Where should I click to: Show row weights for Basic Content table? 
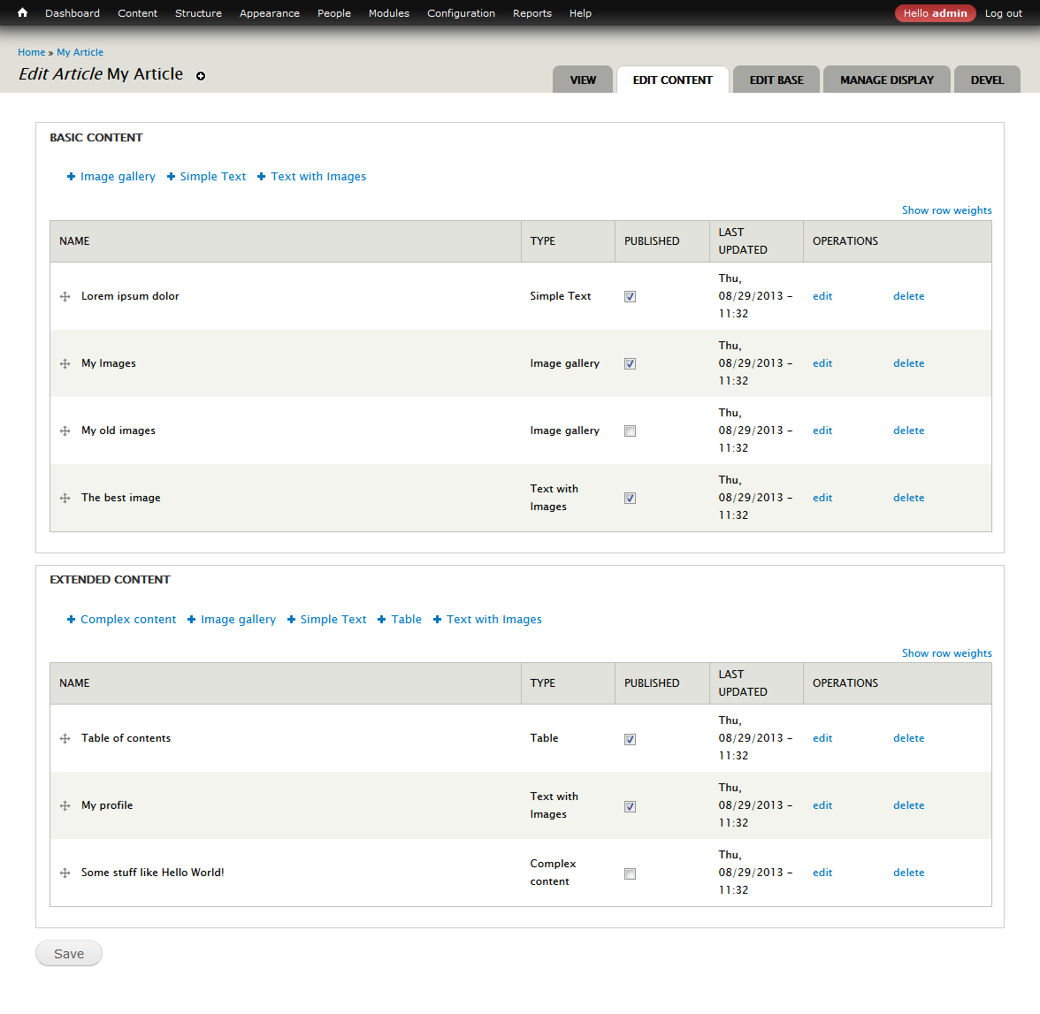pos(946,210)
